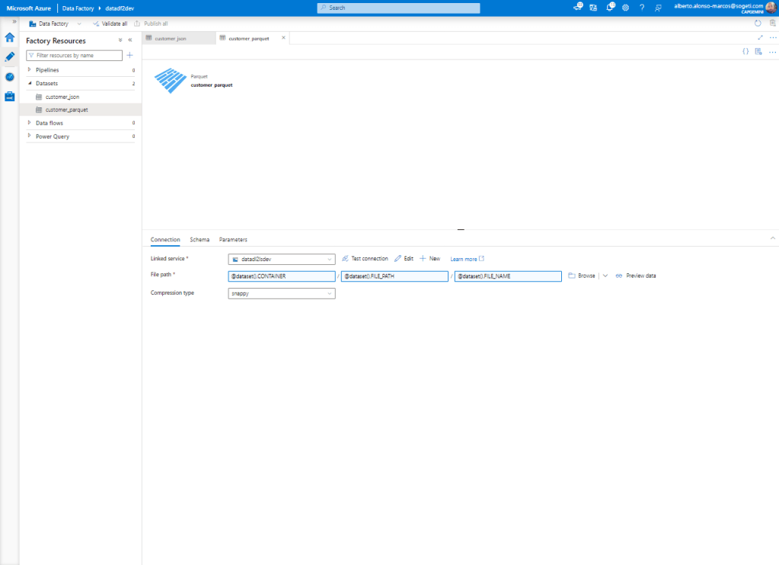Click the Test connection button
The height and width of the screenshot is (565, 779).
pos(365,259)
